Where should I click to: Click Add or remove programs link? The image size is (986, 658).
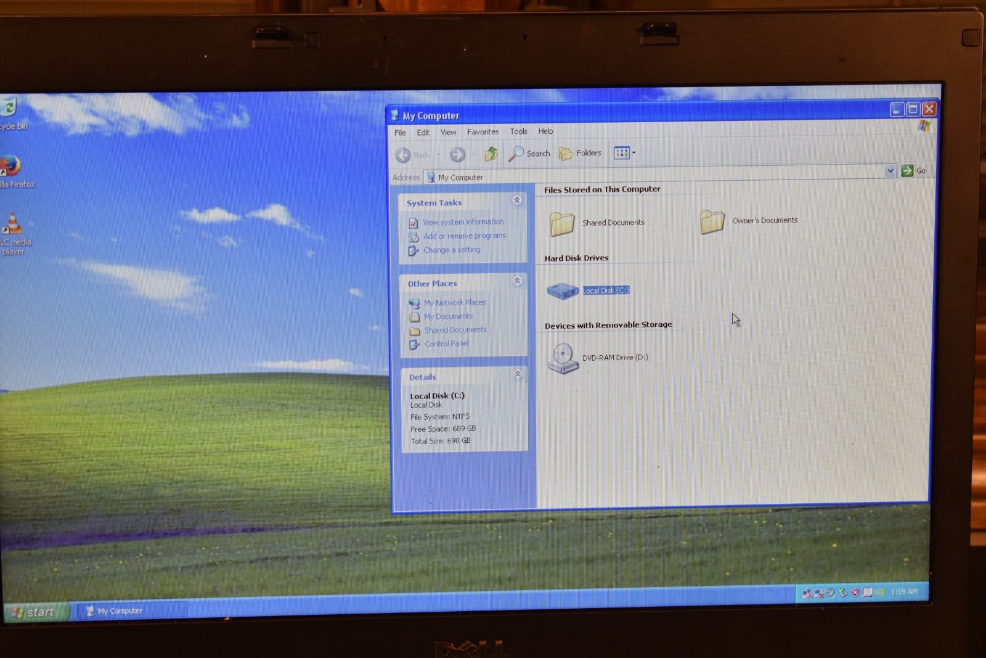click(465, 236)
